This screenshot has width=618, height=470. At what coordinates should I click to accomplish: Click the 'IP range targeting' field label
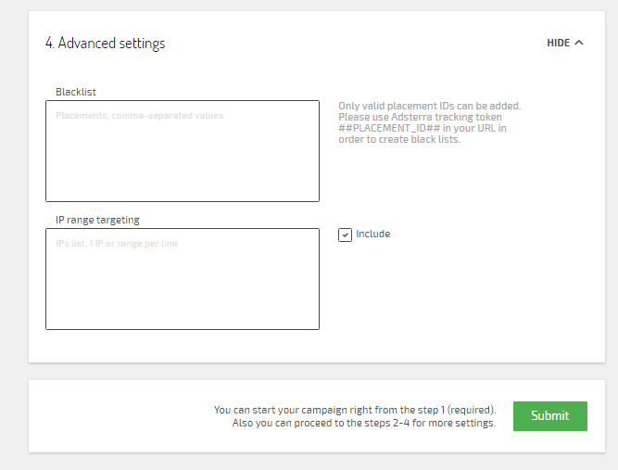pos(97,220)
